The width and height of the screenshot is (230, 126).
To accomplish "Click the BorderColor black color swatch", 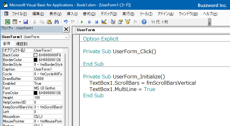I will (35, 60).
